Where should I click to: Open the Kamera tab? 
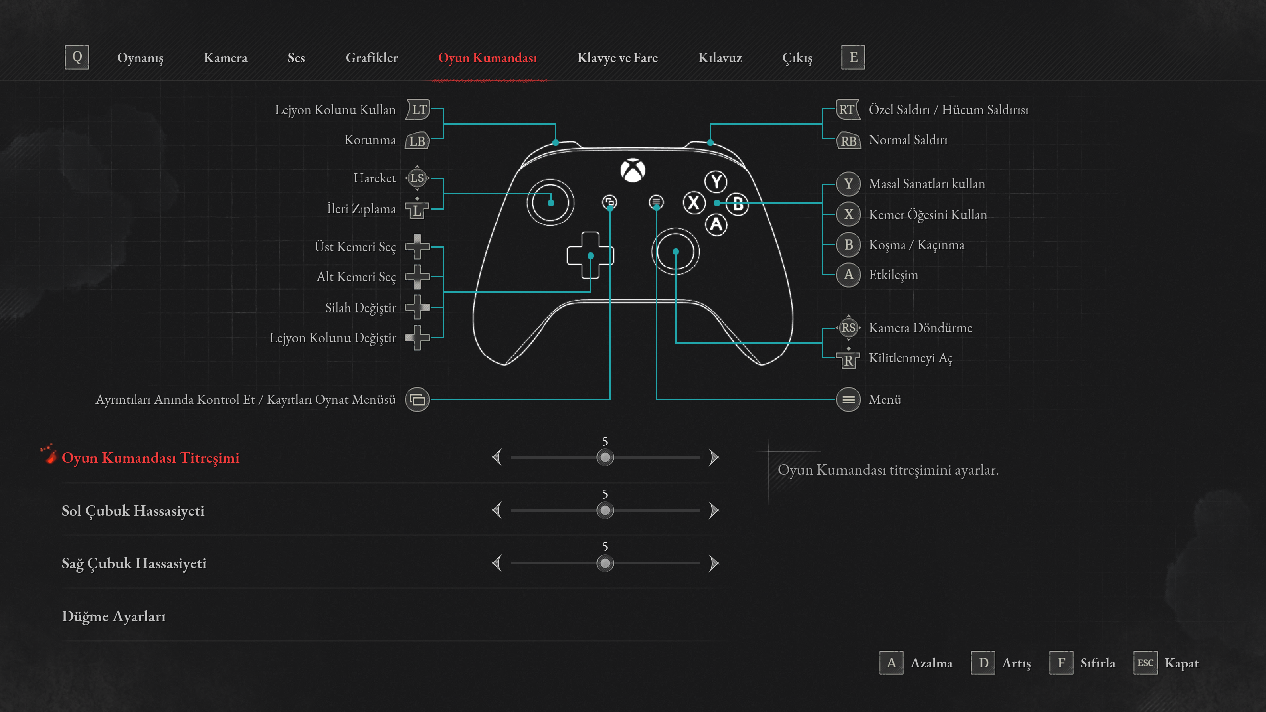pyautogui.click(x=226, y=58)
